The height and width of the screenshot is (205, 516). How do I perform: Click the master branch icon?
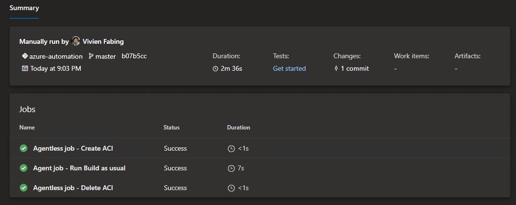coord(91,56)
